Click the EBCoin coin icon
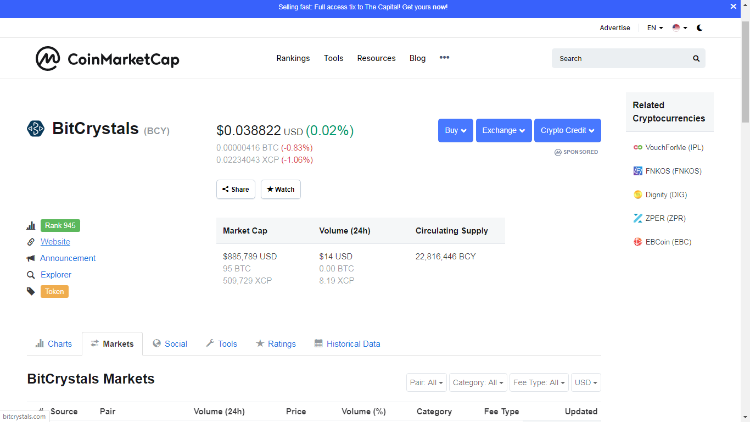 coord(637,242)
